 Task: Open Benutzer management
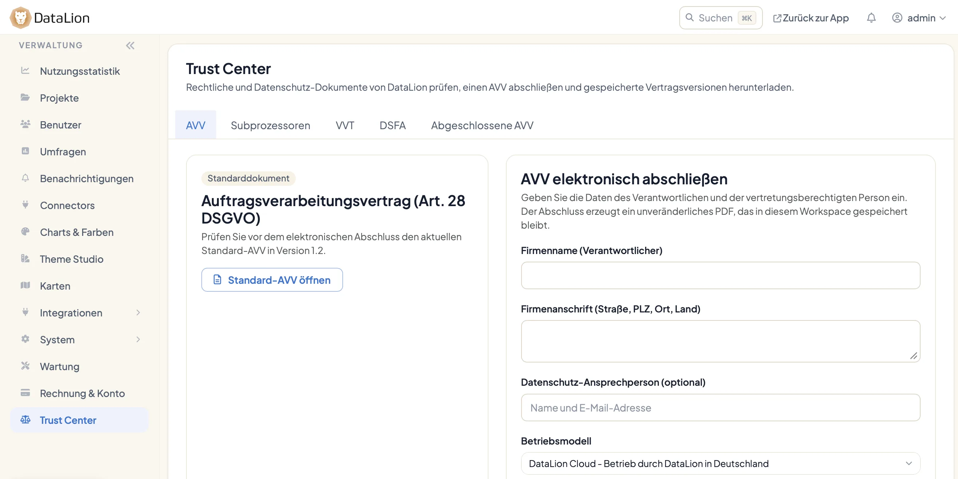coord(79,124)
